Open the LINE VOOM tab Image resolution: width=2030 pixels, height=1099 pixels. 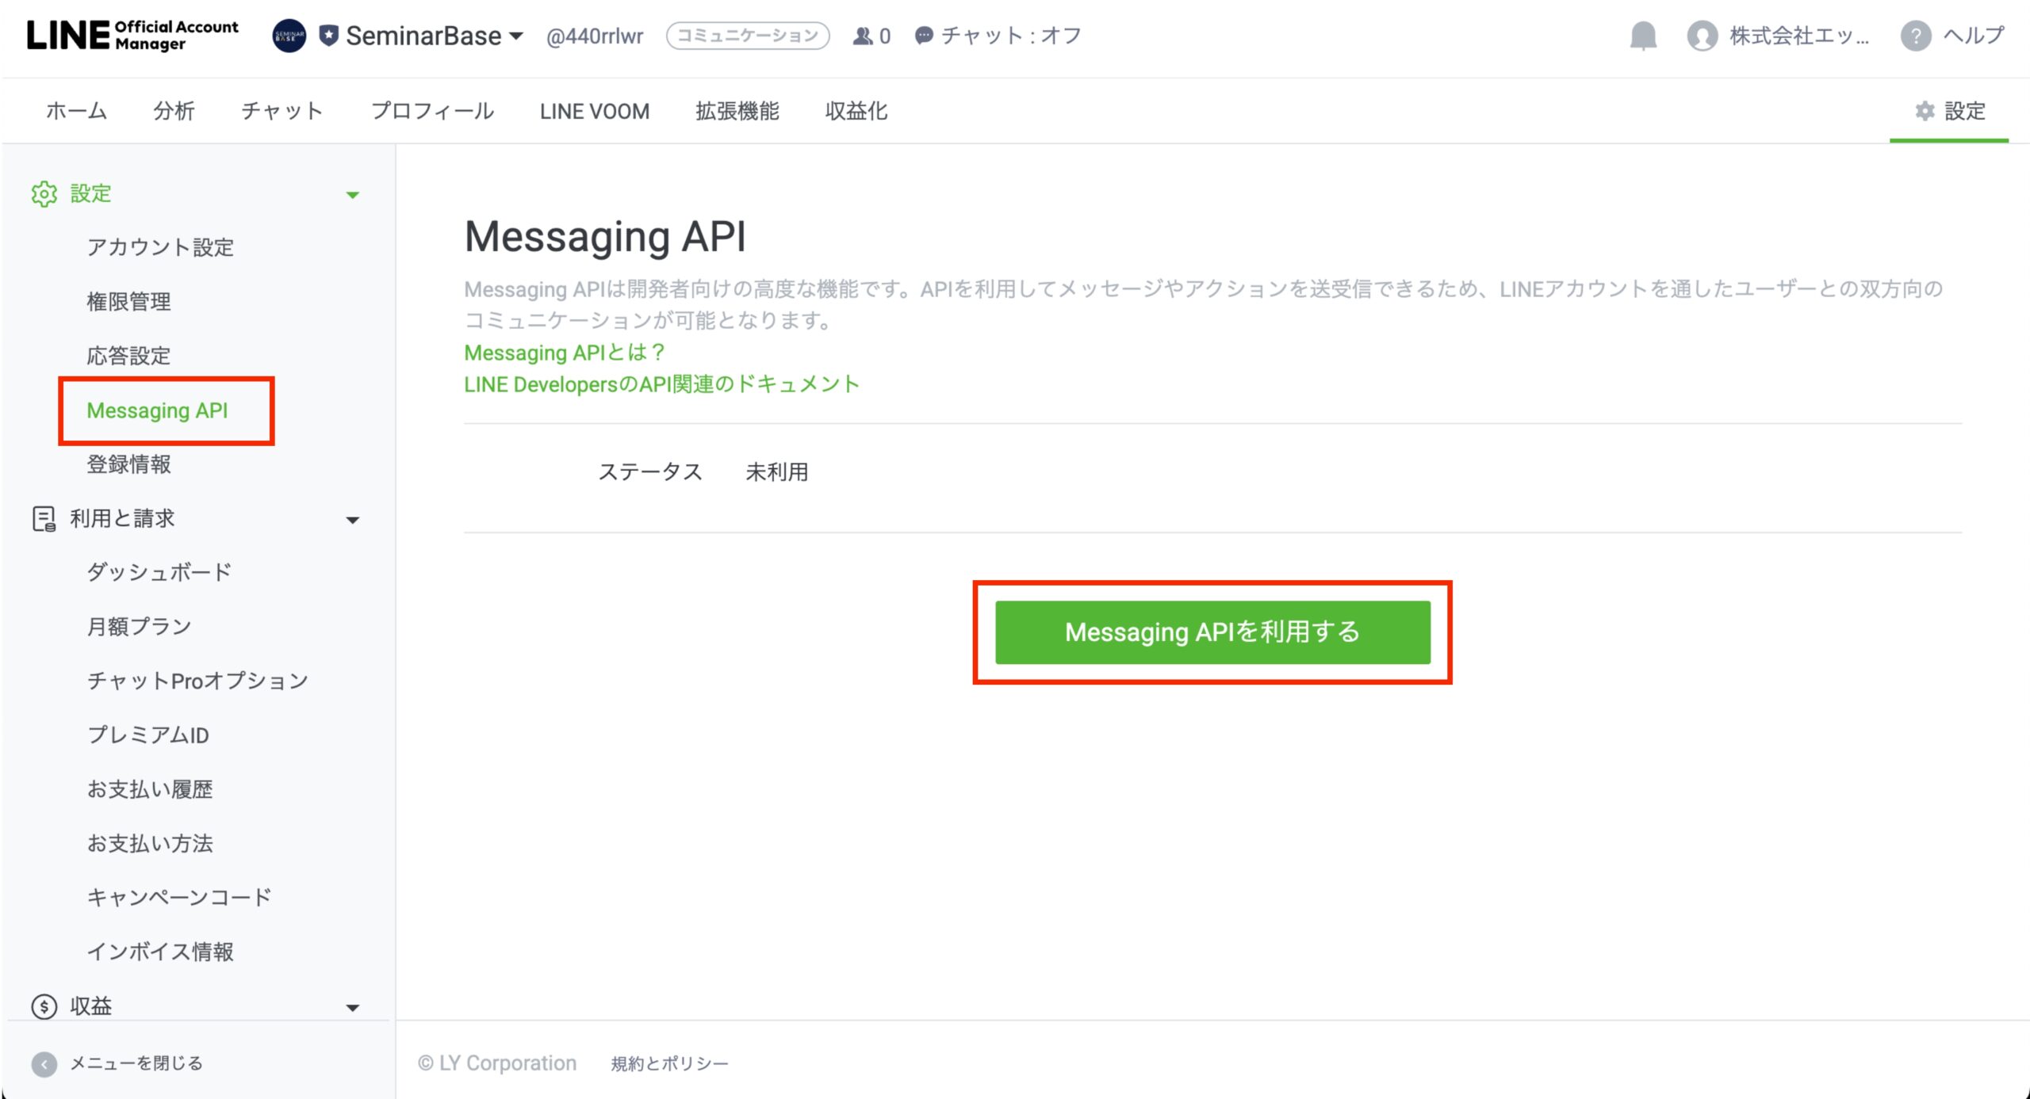point(594,111)
